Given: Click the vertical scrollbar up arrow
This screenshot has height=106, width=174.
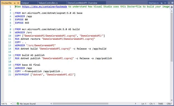Looking at the screenshot, I should pos(172,11).
